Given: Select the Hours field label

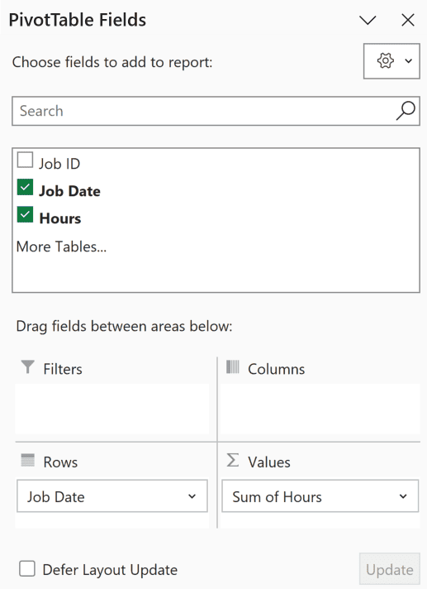Looking at the screenshot, I should 60,218.
